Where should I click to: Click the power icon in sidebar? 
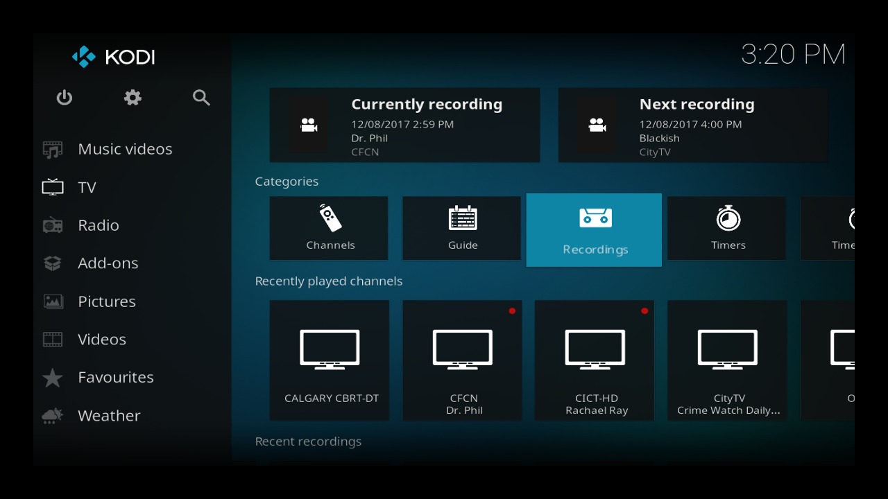coord(65,98)
